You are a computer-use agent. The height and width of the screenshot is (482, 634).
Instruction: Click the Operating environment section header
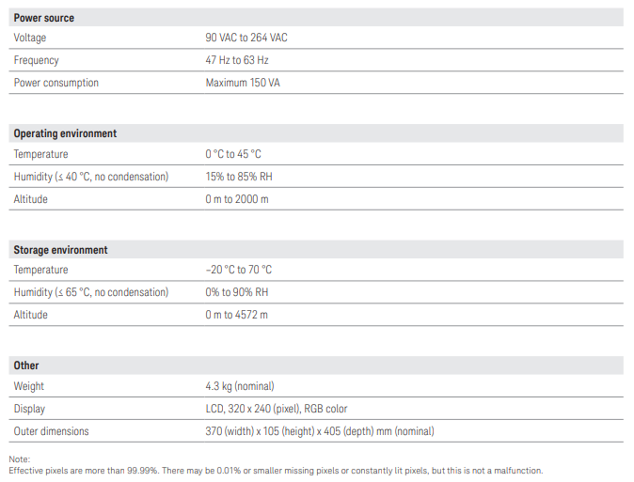coord(65,133)
